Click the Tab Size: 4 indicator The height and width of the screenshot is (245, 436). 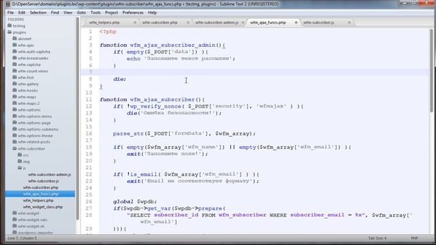coord(377,238)
